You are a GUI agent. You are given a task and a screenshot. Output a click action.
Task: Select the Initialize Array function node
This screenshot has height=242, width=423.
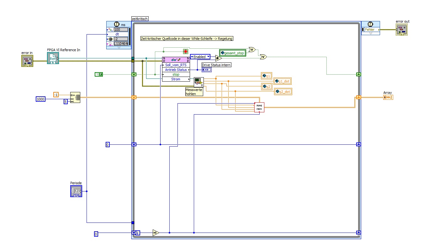point(75,97)
